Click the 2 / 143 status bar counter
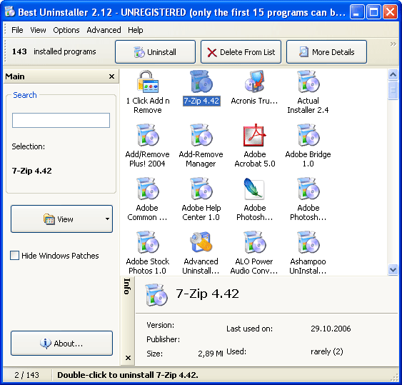402x385 pixels. (x=26, y=375)
